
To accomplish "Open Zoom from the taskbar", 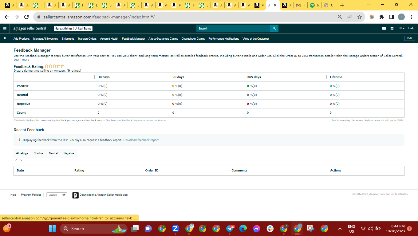I will [x=175, y=229].
